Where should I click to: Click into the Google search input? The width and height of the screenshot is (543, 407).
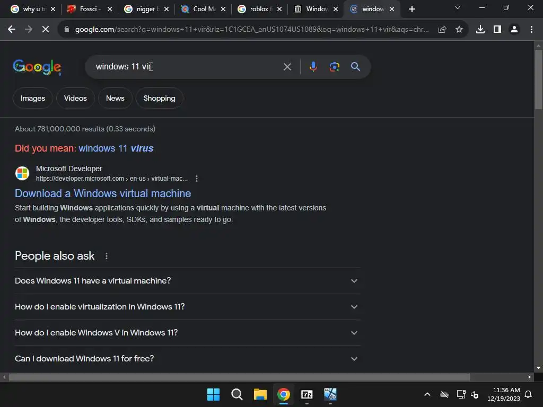(187, 67)
